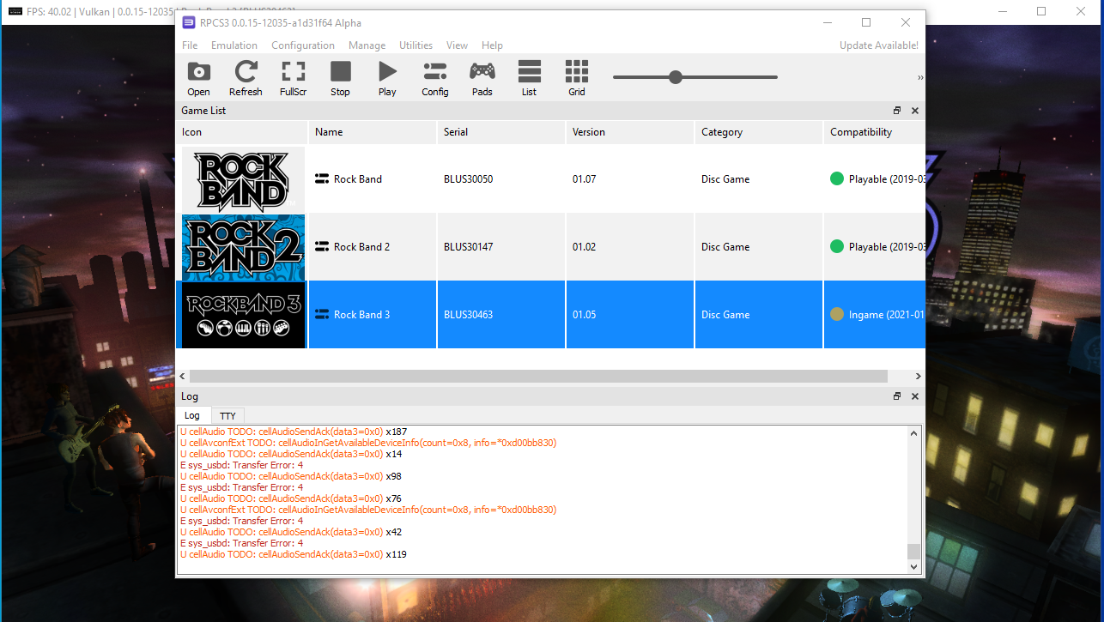Screen dimensions: 1104x622
Task: Close the Game List panel
Action: pos(915,111)
